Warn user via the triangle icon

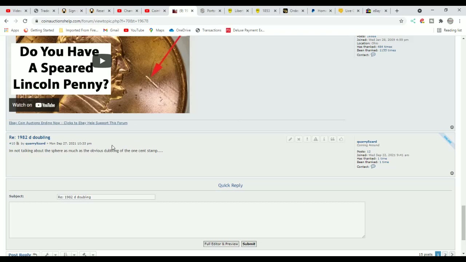click(316, 139)
